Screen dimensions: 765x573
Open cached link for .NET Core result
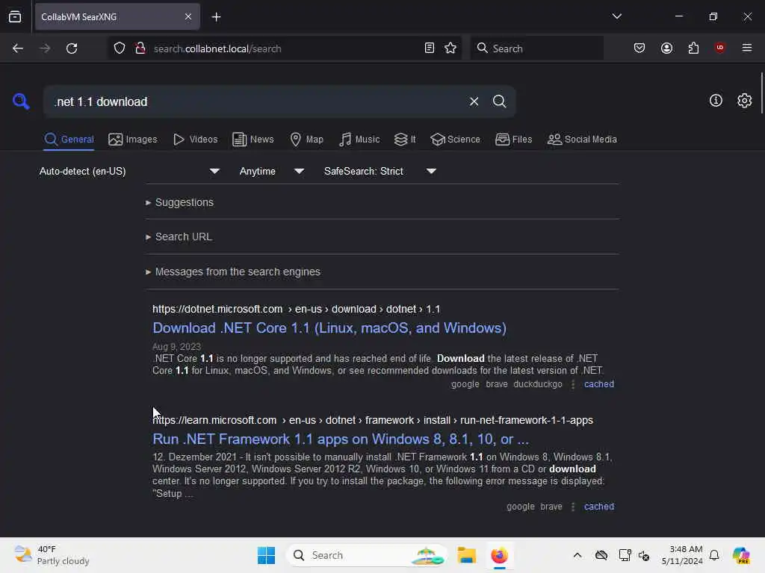(598, 384)
